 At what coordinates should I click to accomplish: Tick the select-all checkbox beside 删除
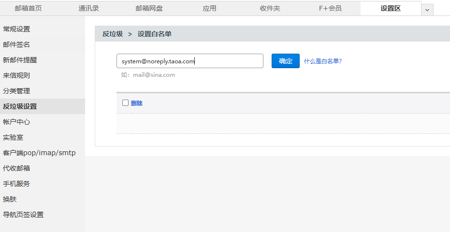(x=125, y=103)
